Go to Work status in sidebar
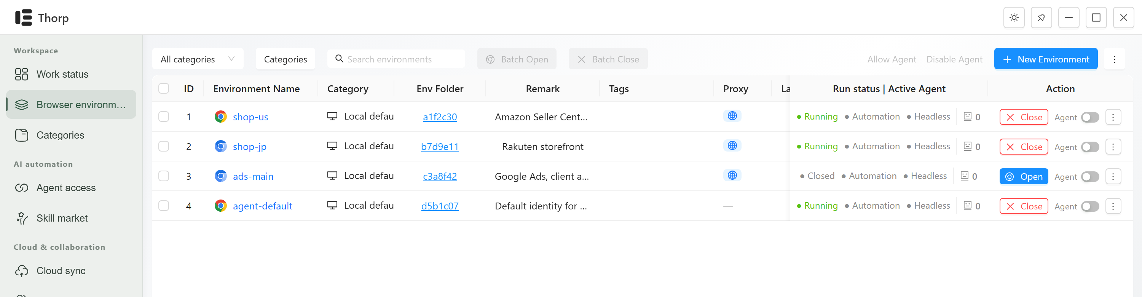1142x297 pixels. [71, 74]
